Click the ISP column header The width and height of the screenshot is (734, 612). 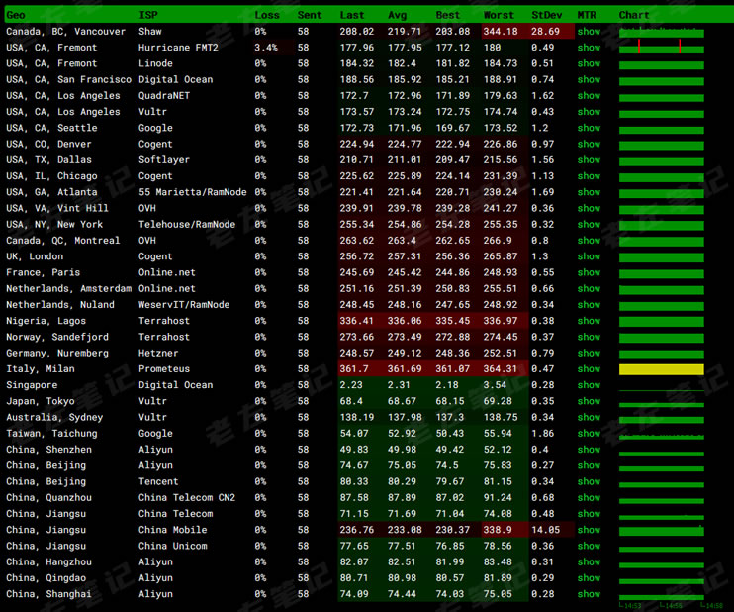[148, 15]
